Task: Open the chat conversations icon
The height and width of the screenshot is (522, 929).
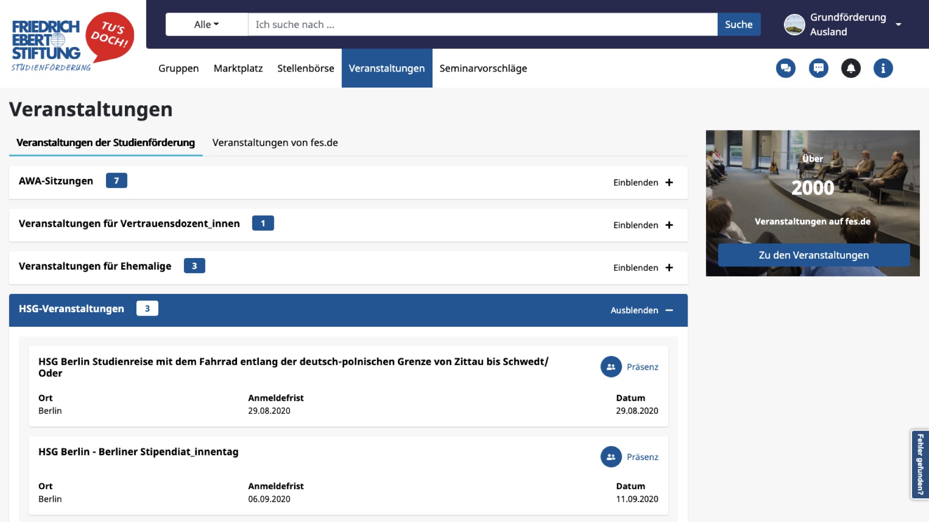Action: (x=785, y=68)
